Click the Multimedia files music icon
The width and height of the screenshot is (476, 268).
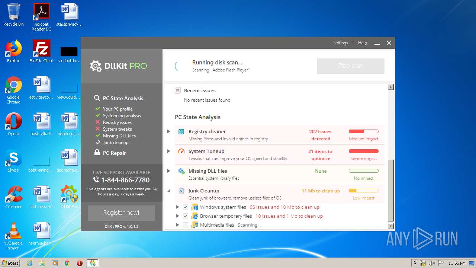pyautogui.click(x=194, y=225)
